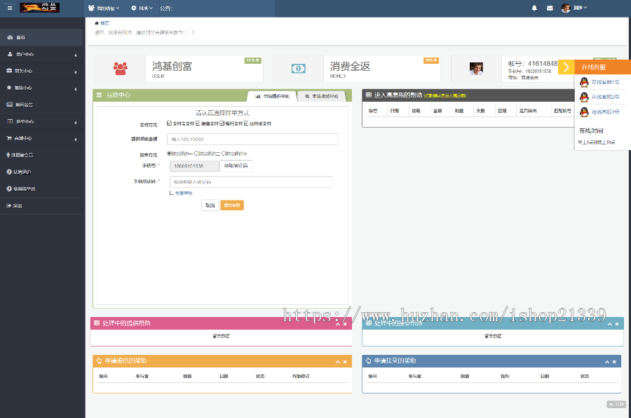Collapse the light-blue 处理中的接受帮助 panel
The width and height of the screenshot is (631, 418).
pyautogui.click(x=610, y=324)
